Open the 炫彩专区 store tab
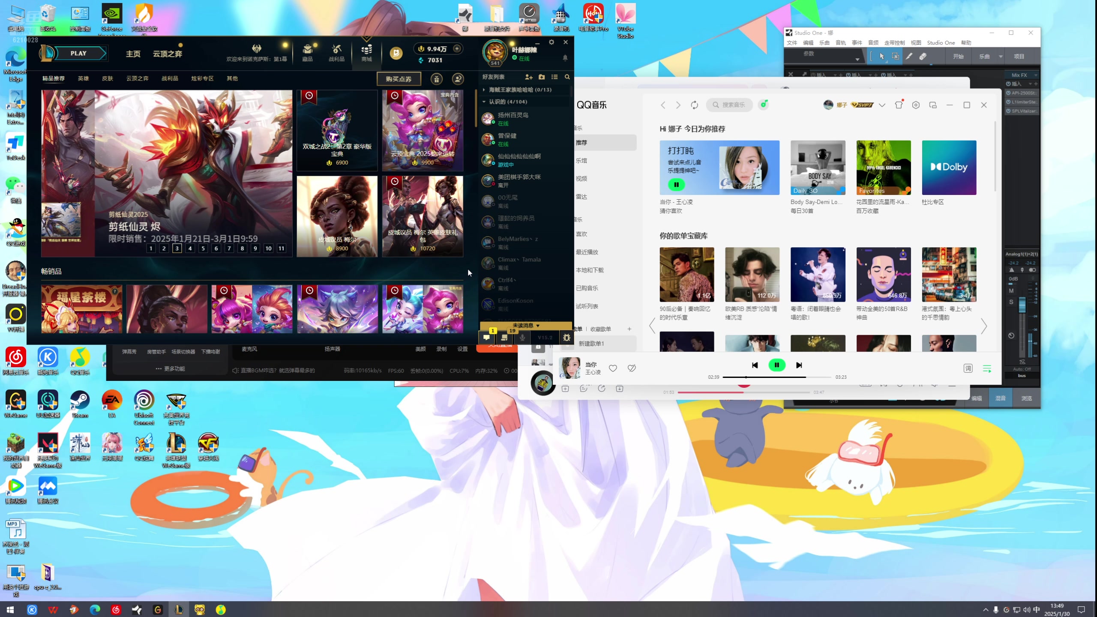The width and height of the screenshot is (1097, 617). tap(202, 78)
